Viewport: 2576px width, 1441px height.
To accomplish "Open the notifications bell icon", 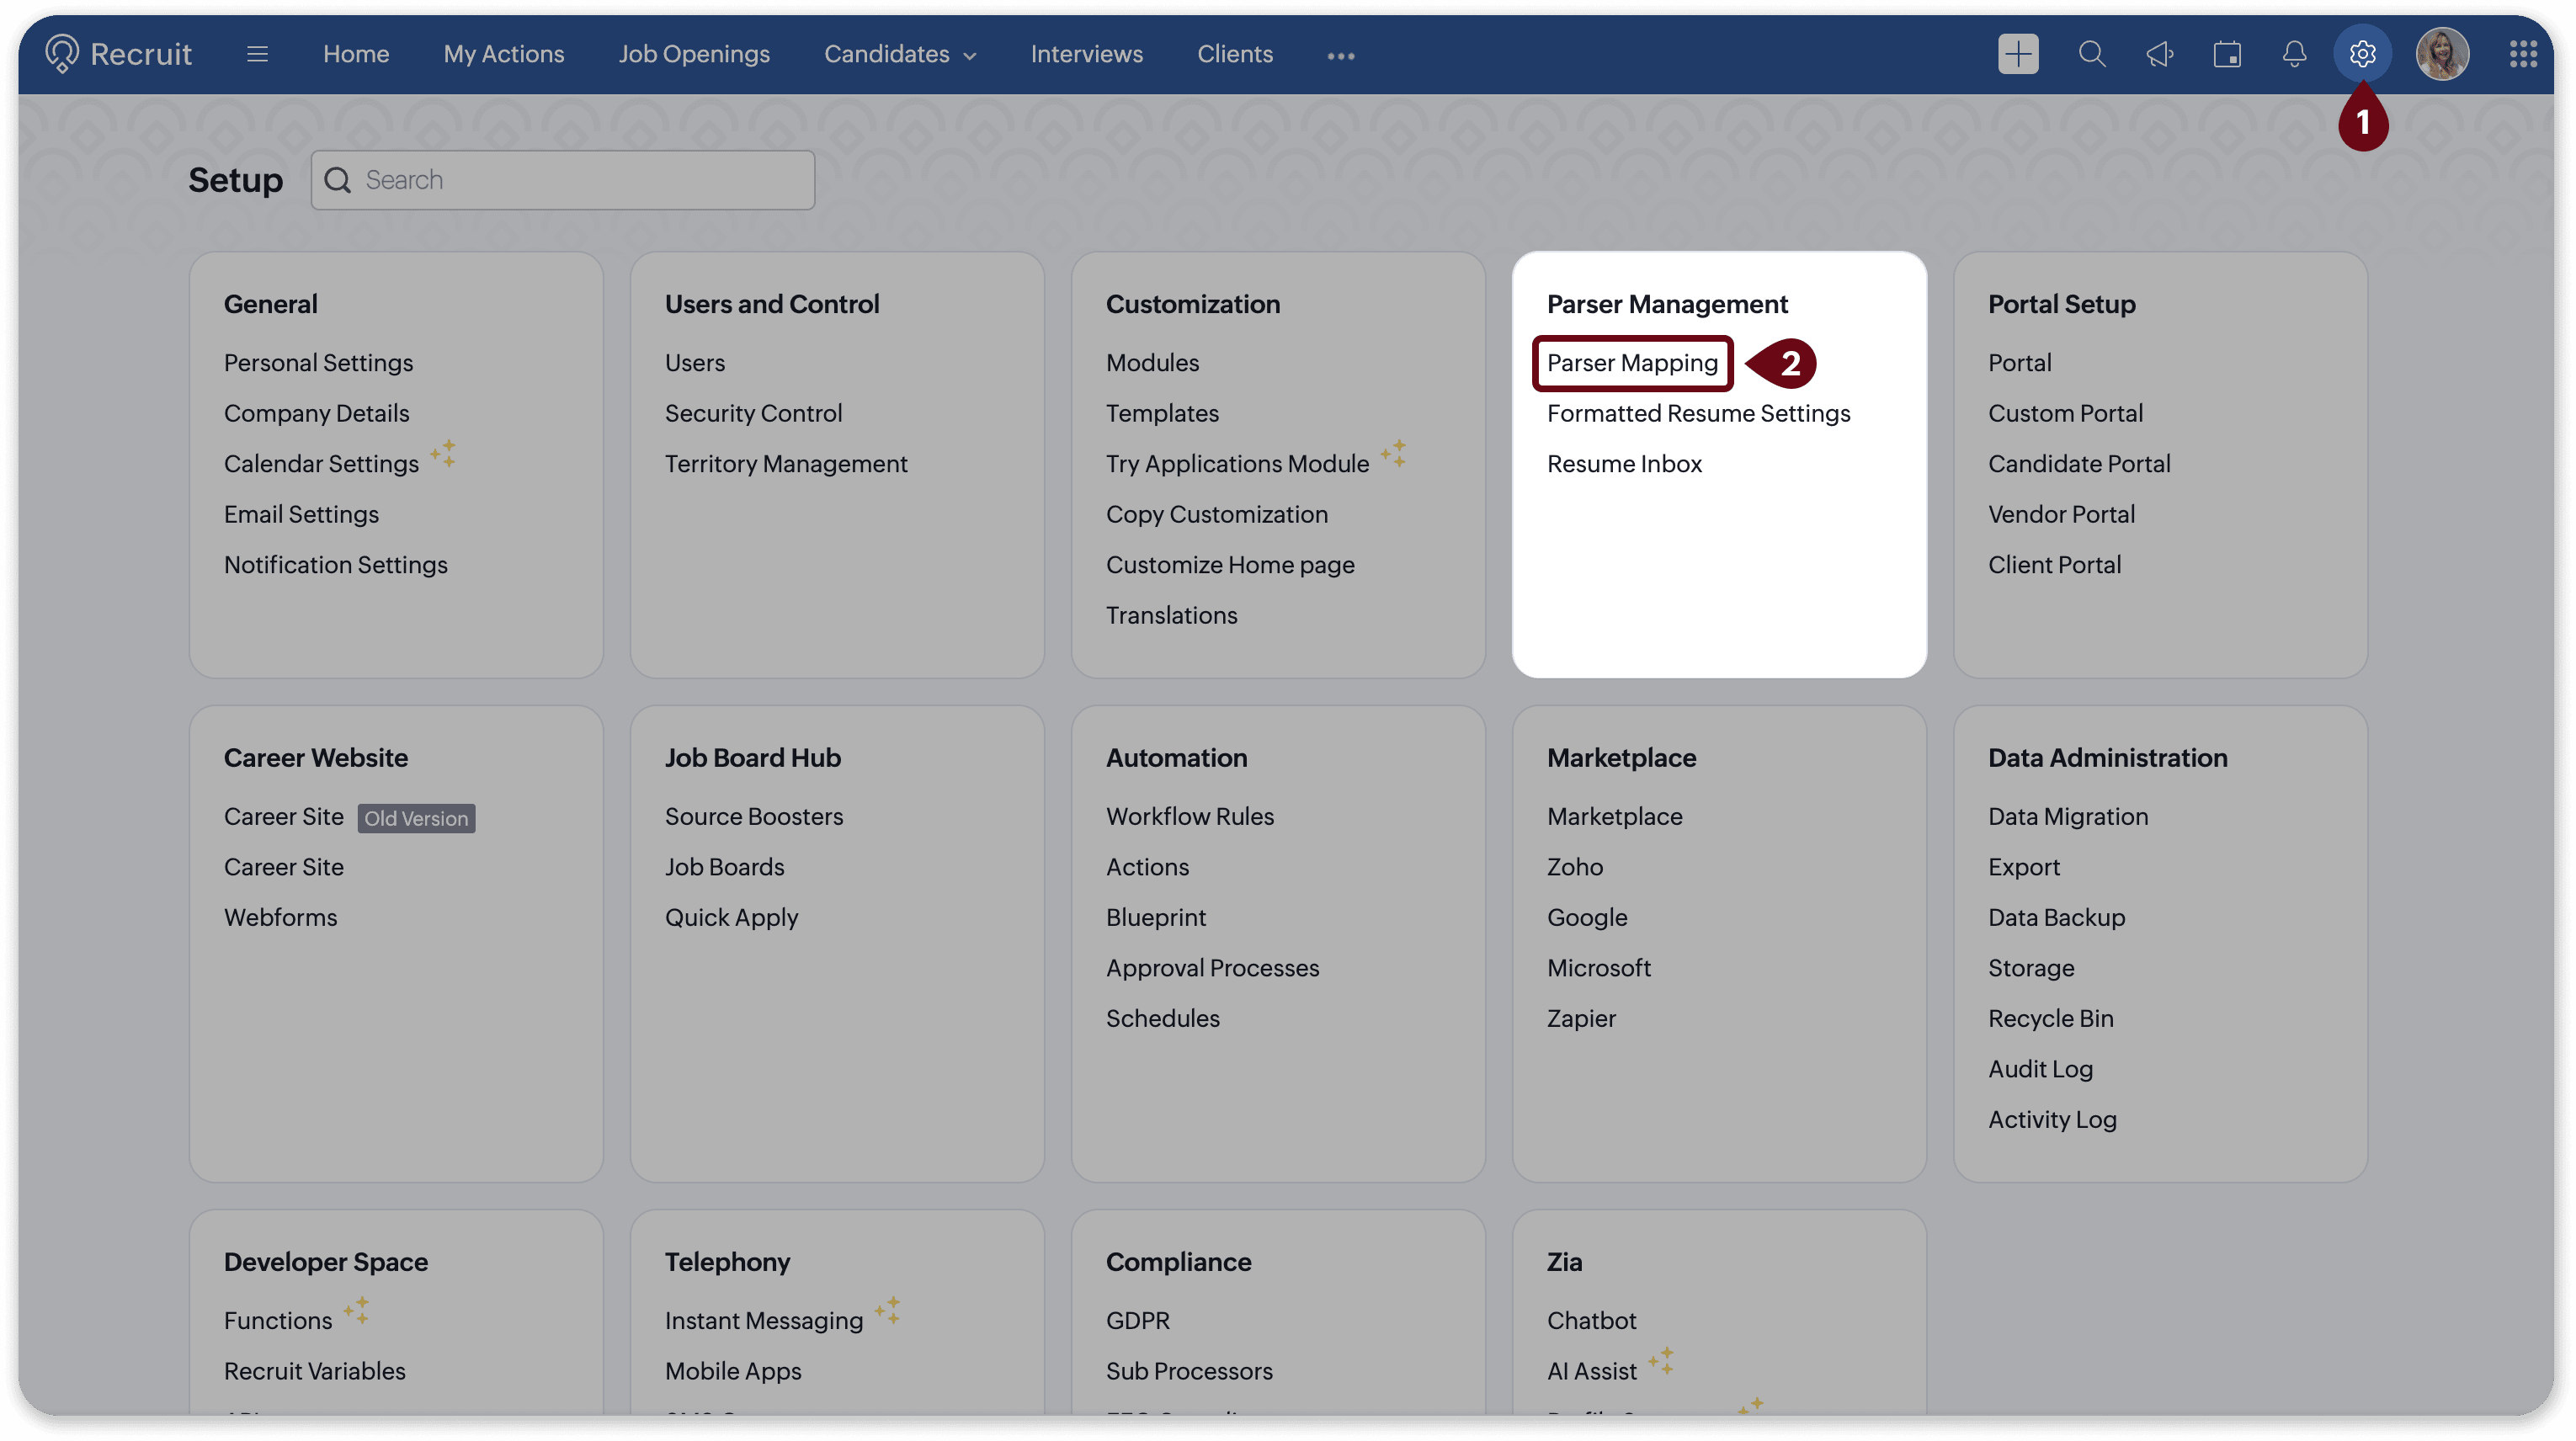I will [2294, 54].
